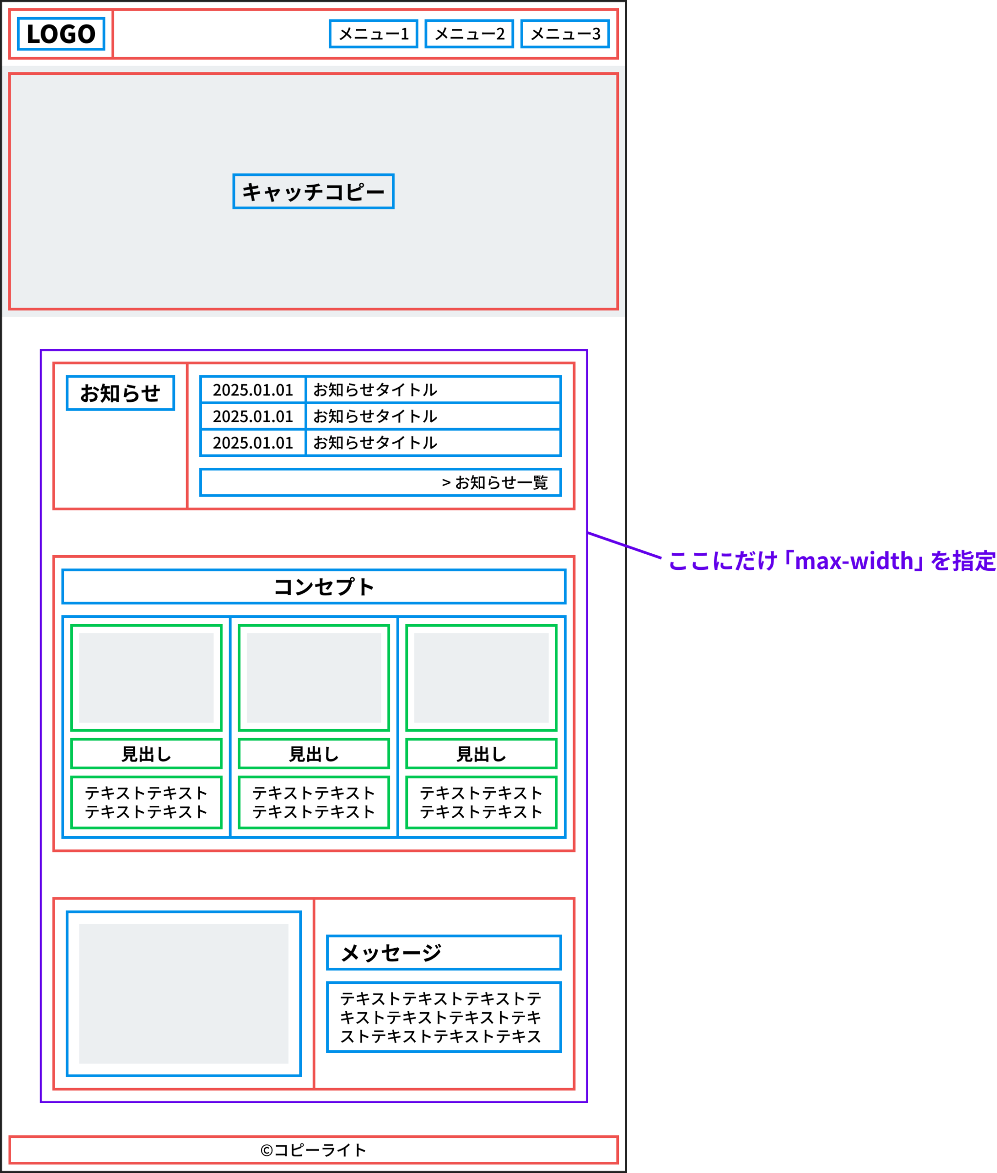The height and width of the screenshot is (1173, 997).
Task: Open メニュー2 in the navigation
Action: pos(469,34)
